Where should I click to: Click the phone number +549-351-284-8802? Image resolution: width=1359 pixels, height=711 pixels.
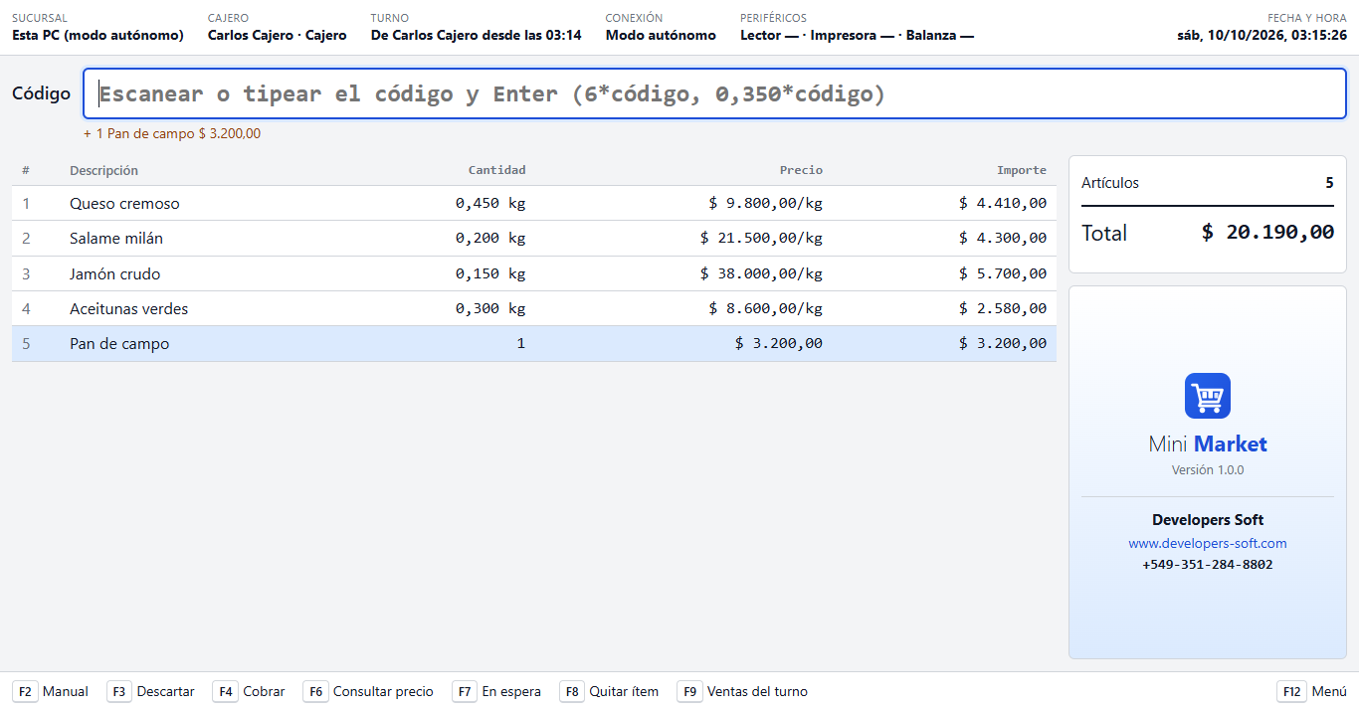click(x=1208, y=564)
